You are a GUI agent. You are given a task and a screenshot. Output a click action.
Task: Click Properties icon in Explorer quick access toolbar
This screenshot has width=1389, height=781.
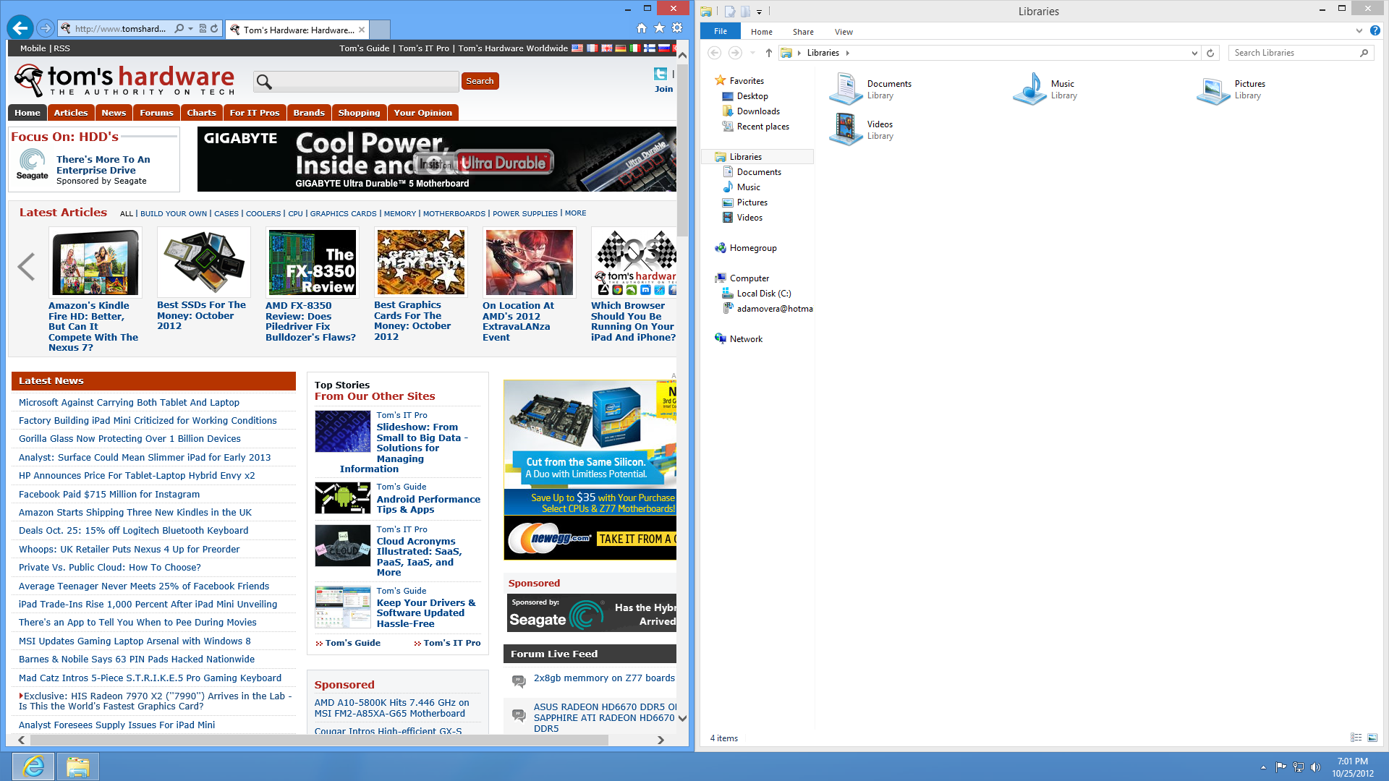(x=730, y=11)
